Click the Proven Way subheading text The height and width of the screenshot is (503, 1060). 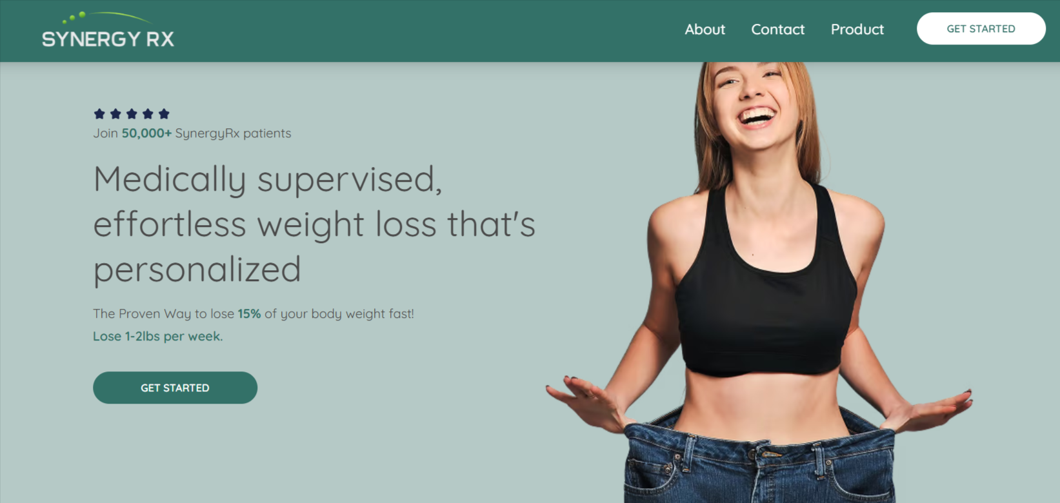point(254,314)
